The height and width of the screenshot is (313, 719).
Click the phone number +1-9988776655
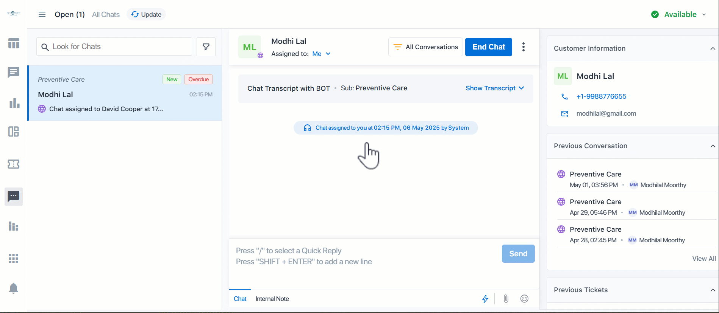601,96
